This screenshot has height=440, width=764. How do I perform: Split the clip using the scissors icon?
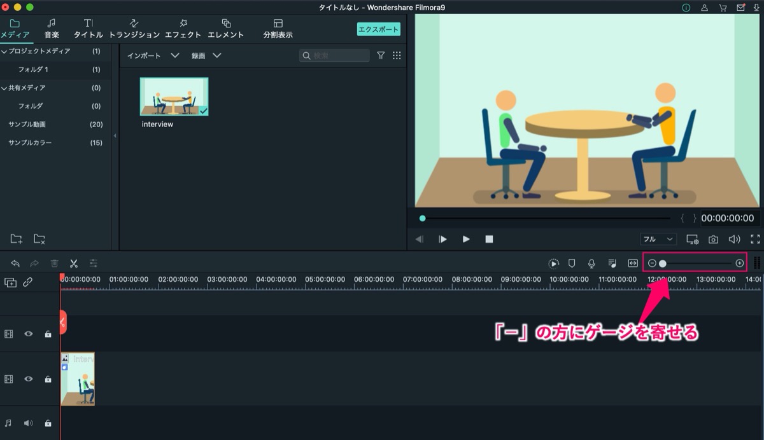click(x=74, y=263)
